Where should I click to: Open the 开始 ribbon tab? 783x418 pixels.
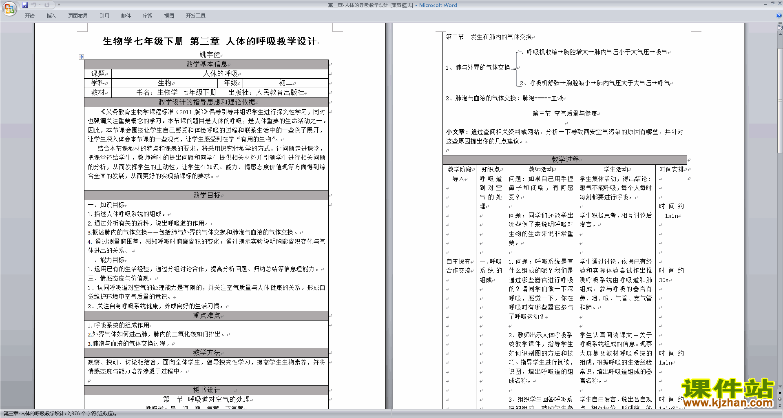coord(30,16)
